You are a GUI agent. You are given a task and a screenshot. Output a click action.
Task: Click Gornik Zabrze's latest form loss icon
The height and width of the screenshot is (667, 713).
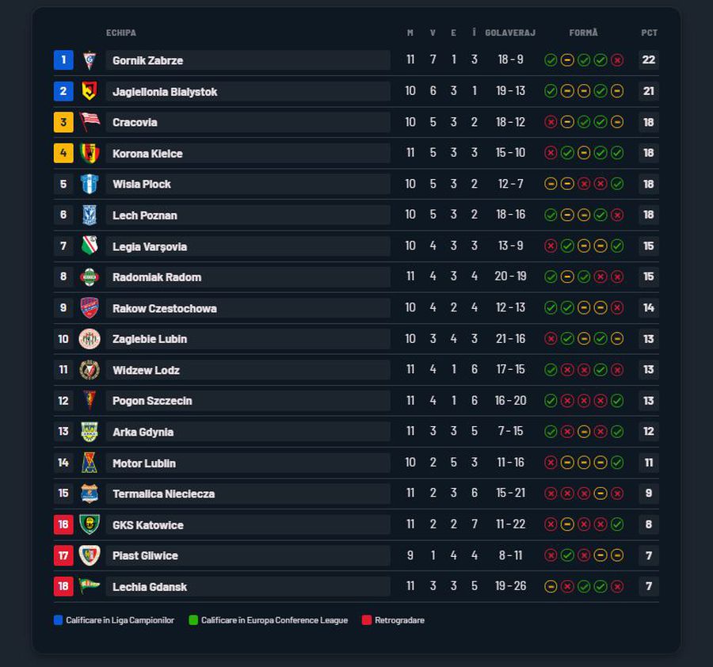click(617, 60)
